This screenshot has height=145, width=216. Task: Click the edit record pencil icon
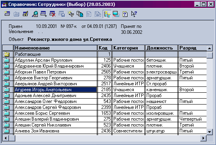(x=26, y=14)
